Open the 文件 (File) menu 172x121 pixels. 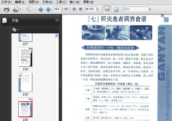point(6,2)
